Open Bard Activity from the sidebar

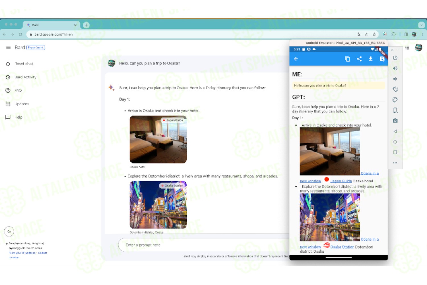click(x=21, y=77)
